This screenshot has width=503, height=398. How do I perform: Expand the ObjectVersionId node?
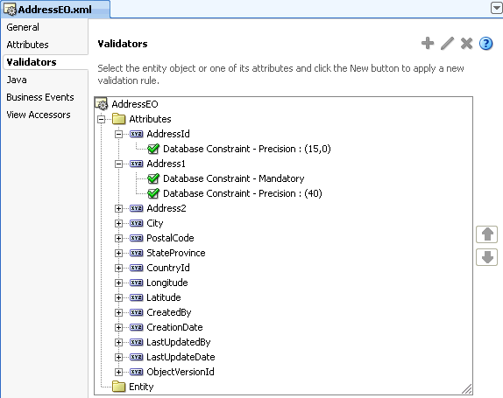click(118, 372)
